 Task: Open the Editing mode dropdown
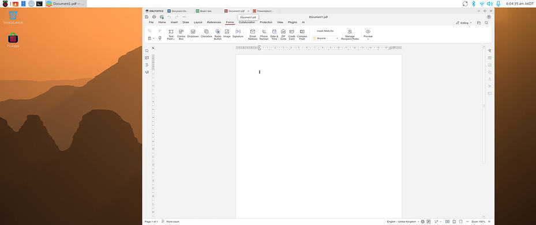pyautogui.click(x=464, y=23)
